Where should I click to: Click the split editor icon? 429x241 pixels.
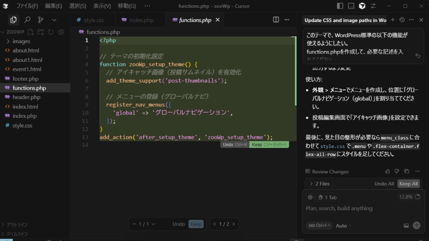point(276,20)
